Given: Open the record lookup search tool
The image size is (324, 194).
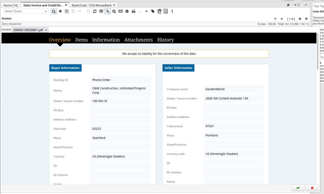Looking at the screenshot, I should pyautogui.click(x=54, y=11).
